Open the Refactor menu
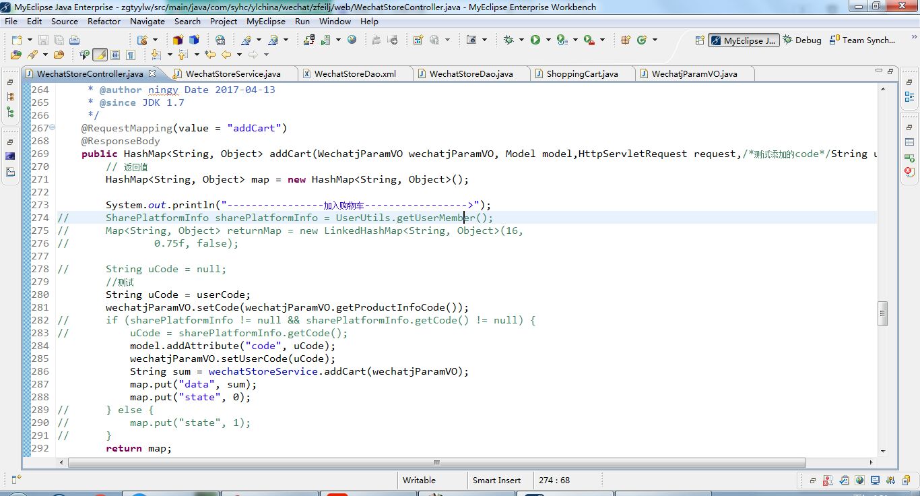This screenshot has height=496, width=920. (x=104, y=21)
